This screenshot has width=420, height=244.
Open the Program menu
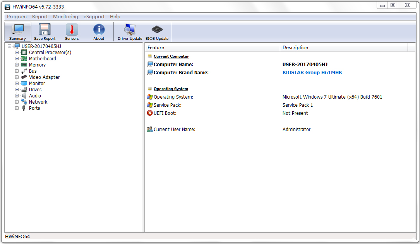17,17
